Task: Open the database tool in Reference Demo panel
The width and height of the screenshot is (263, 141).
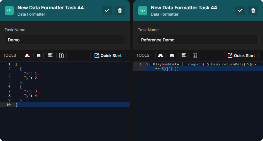Action: [x=172, y=55]
